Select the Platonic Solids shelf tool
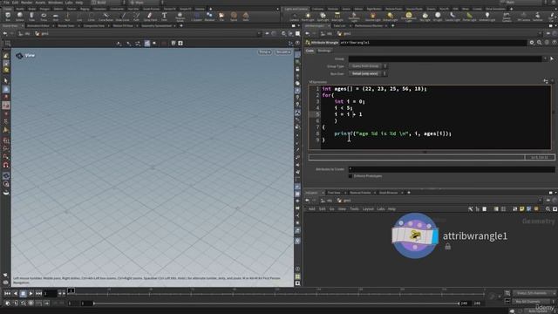This screenshot has width=558, height=314. click(180, 17)
